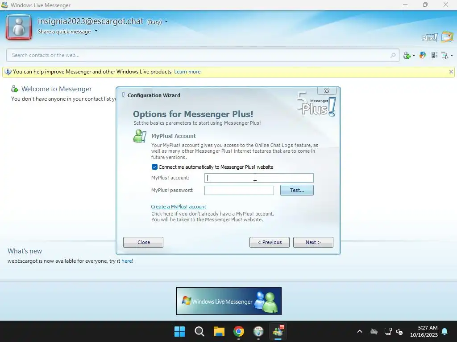
Task: Click insignia2023@escargot.chat display name
Action: 90,21
